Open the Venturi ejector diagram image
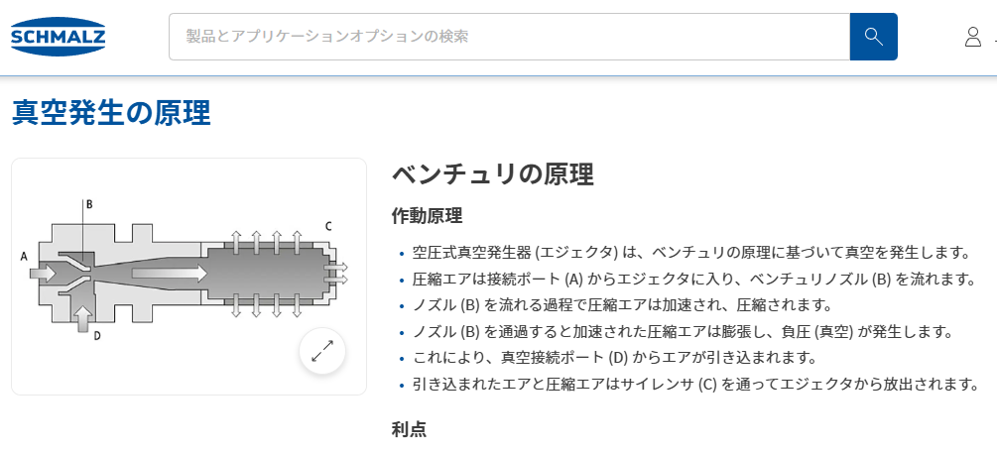Image resolution: width=997 pixels, height=454 pixels. pos(188,277)
